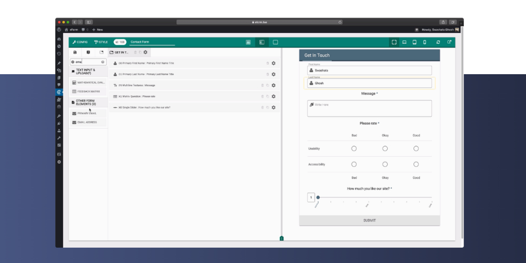Screen dimensions: 526x263
Task: Click the help book icon in builder toolbar
Action: pyautogui.click(x=88, y=52)
